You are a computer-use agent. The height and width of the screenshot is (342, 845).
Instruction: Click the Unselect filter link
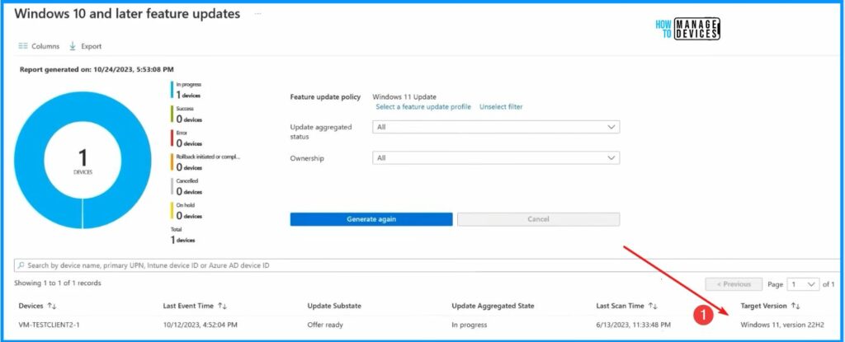click(501, 106)
